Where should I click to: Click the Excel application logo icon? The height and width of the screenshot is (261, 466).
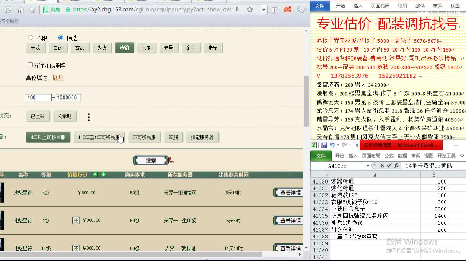tap(313, 145)
